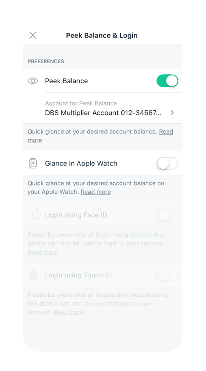This screenshot has width=206, height=371.
Task: Toggle Login using Touch ID switch
Action: tap(167, 275)
